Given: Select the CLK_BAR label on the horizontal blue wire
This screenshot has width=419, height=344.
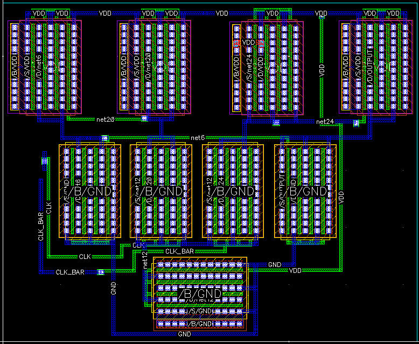Looking at the screenshot, I should click(70, 272).
